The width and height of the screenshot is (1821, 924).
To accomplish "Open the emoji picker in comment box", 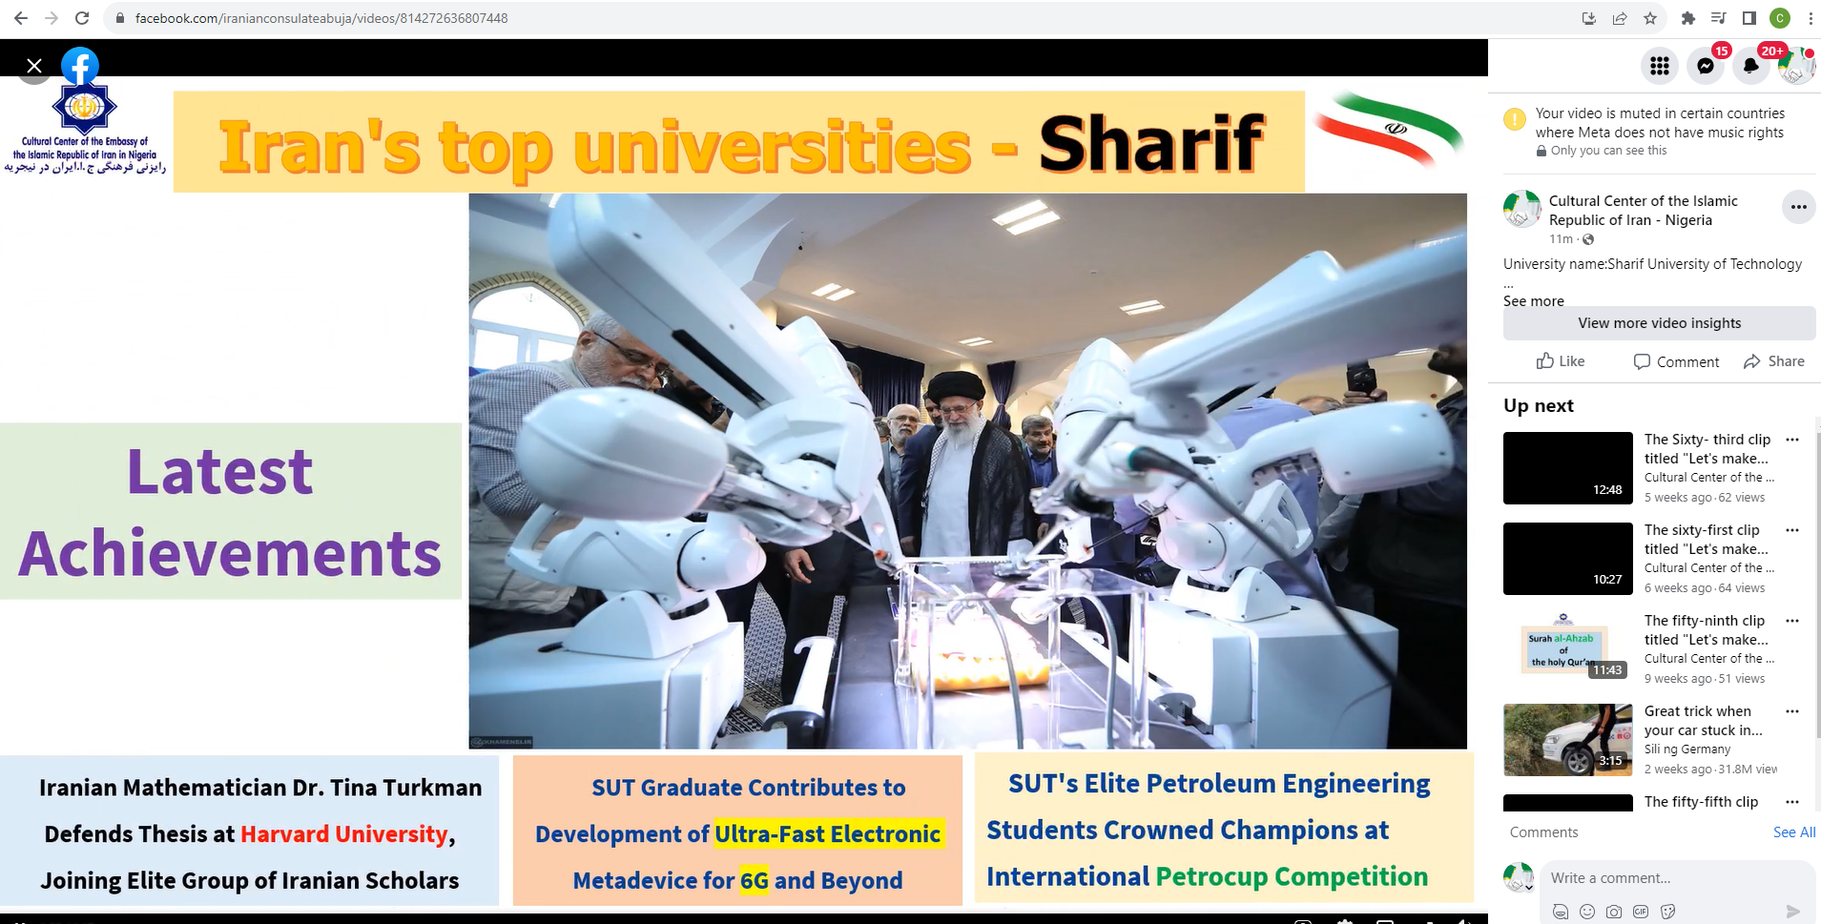I will (1587, 912).
